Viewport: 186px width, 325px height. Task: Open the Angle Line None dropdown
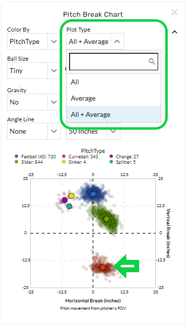point(34,131)
